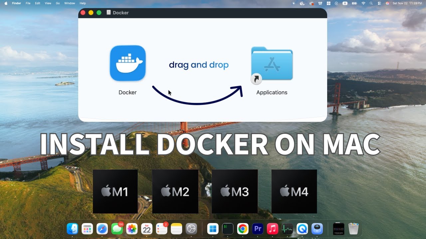Open the Edit menu
This screenshot has height=239, width=426.
pyautogui.click(x=38, y=3)
